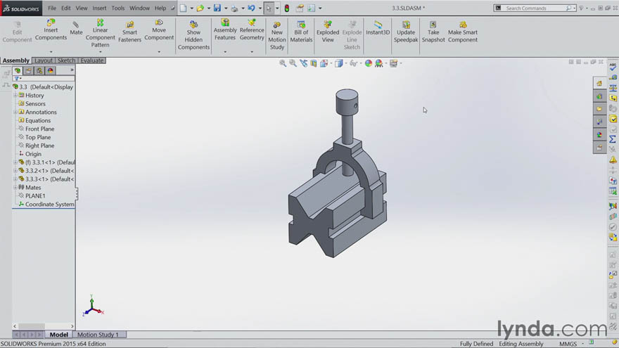Click the Edit Appearance color ball
This screenshot has width=619, height=348.
369,63
